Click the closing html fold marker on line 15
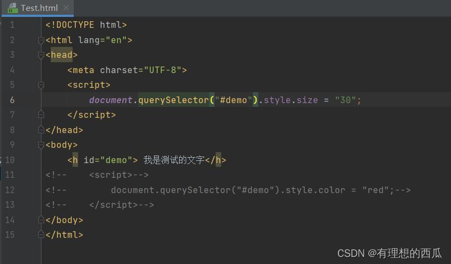The width and height of the screenshot is (451, 264). tap(41, 235)
